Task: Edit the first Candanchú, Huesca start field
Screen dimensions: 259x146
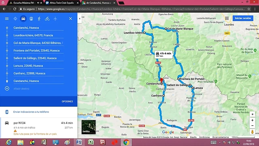Action: pos(38,28)
